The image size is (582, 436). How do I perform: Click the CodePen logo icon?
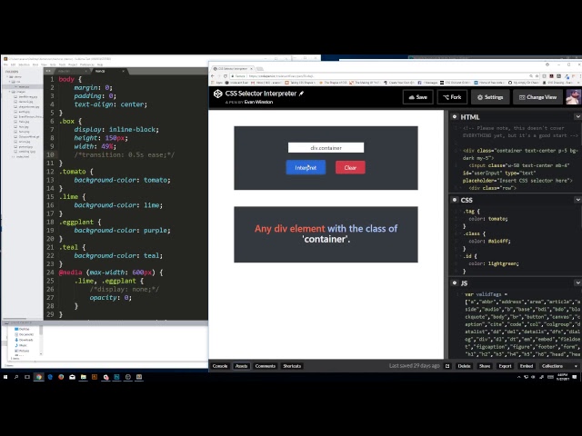pos(218,94)
